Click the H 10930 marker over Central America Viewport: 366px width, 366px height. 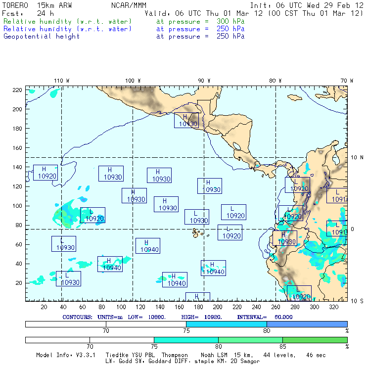(x=186, y=120)
